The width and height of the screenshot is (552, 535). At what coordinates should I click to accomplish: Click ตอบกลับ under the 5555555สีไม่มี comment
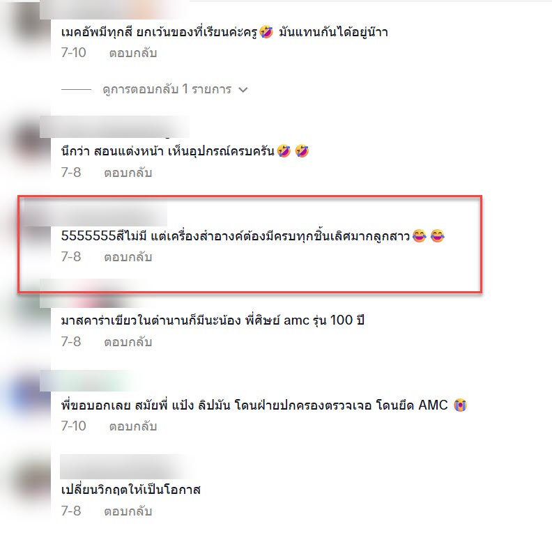(x=128, y=257)
